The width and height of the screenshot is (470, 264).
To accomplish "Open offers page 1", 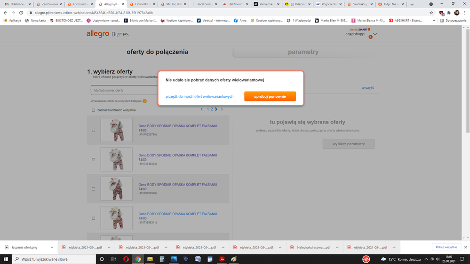I will 208,109.
